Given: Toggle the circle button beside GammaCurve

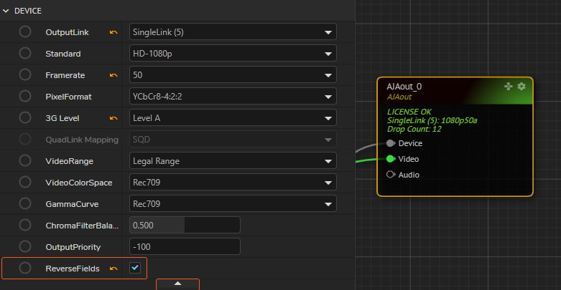Looking at the screenshot, I should click(25, 204).
